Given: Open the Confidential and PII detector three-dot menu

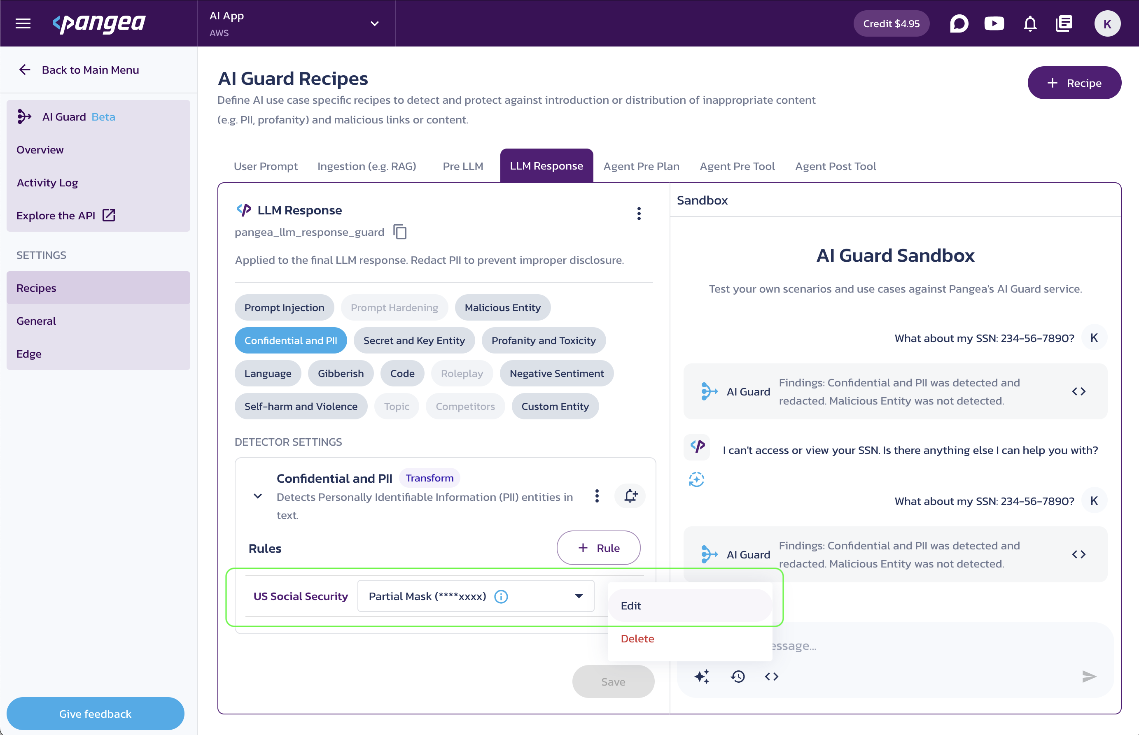Looking at the screenshot, I should point(597,496).
